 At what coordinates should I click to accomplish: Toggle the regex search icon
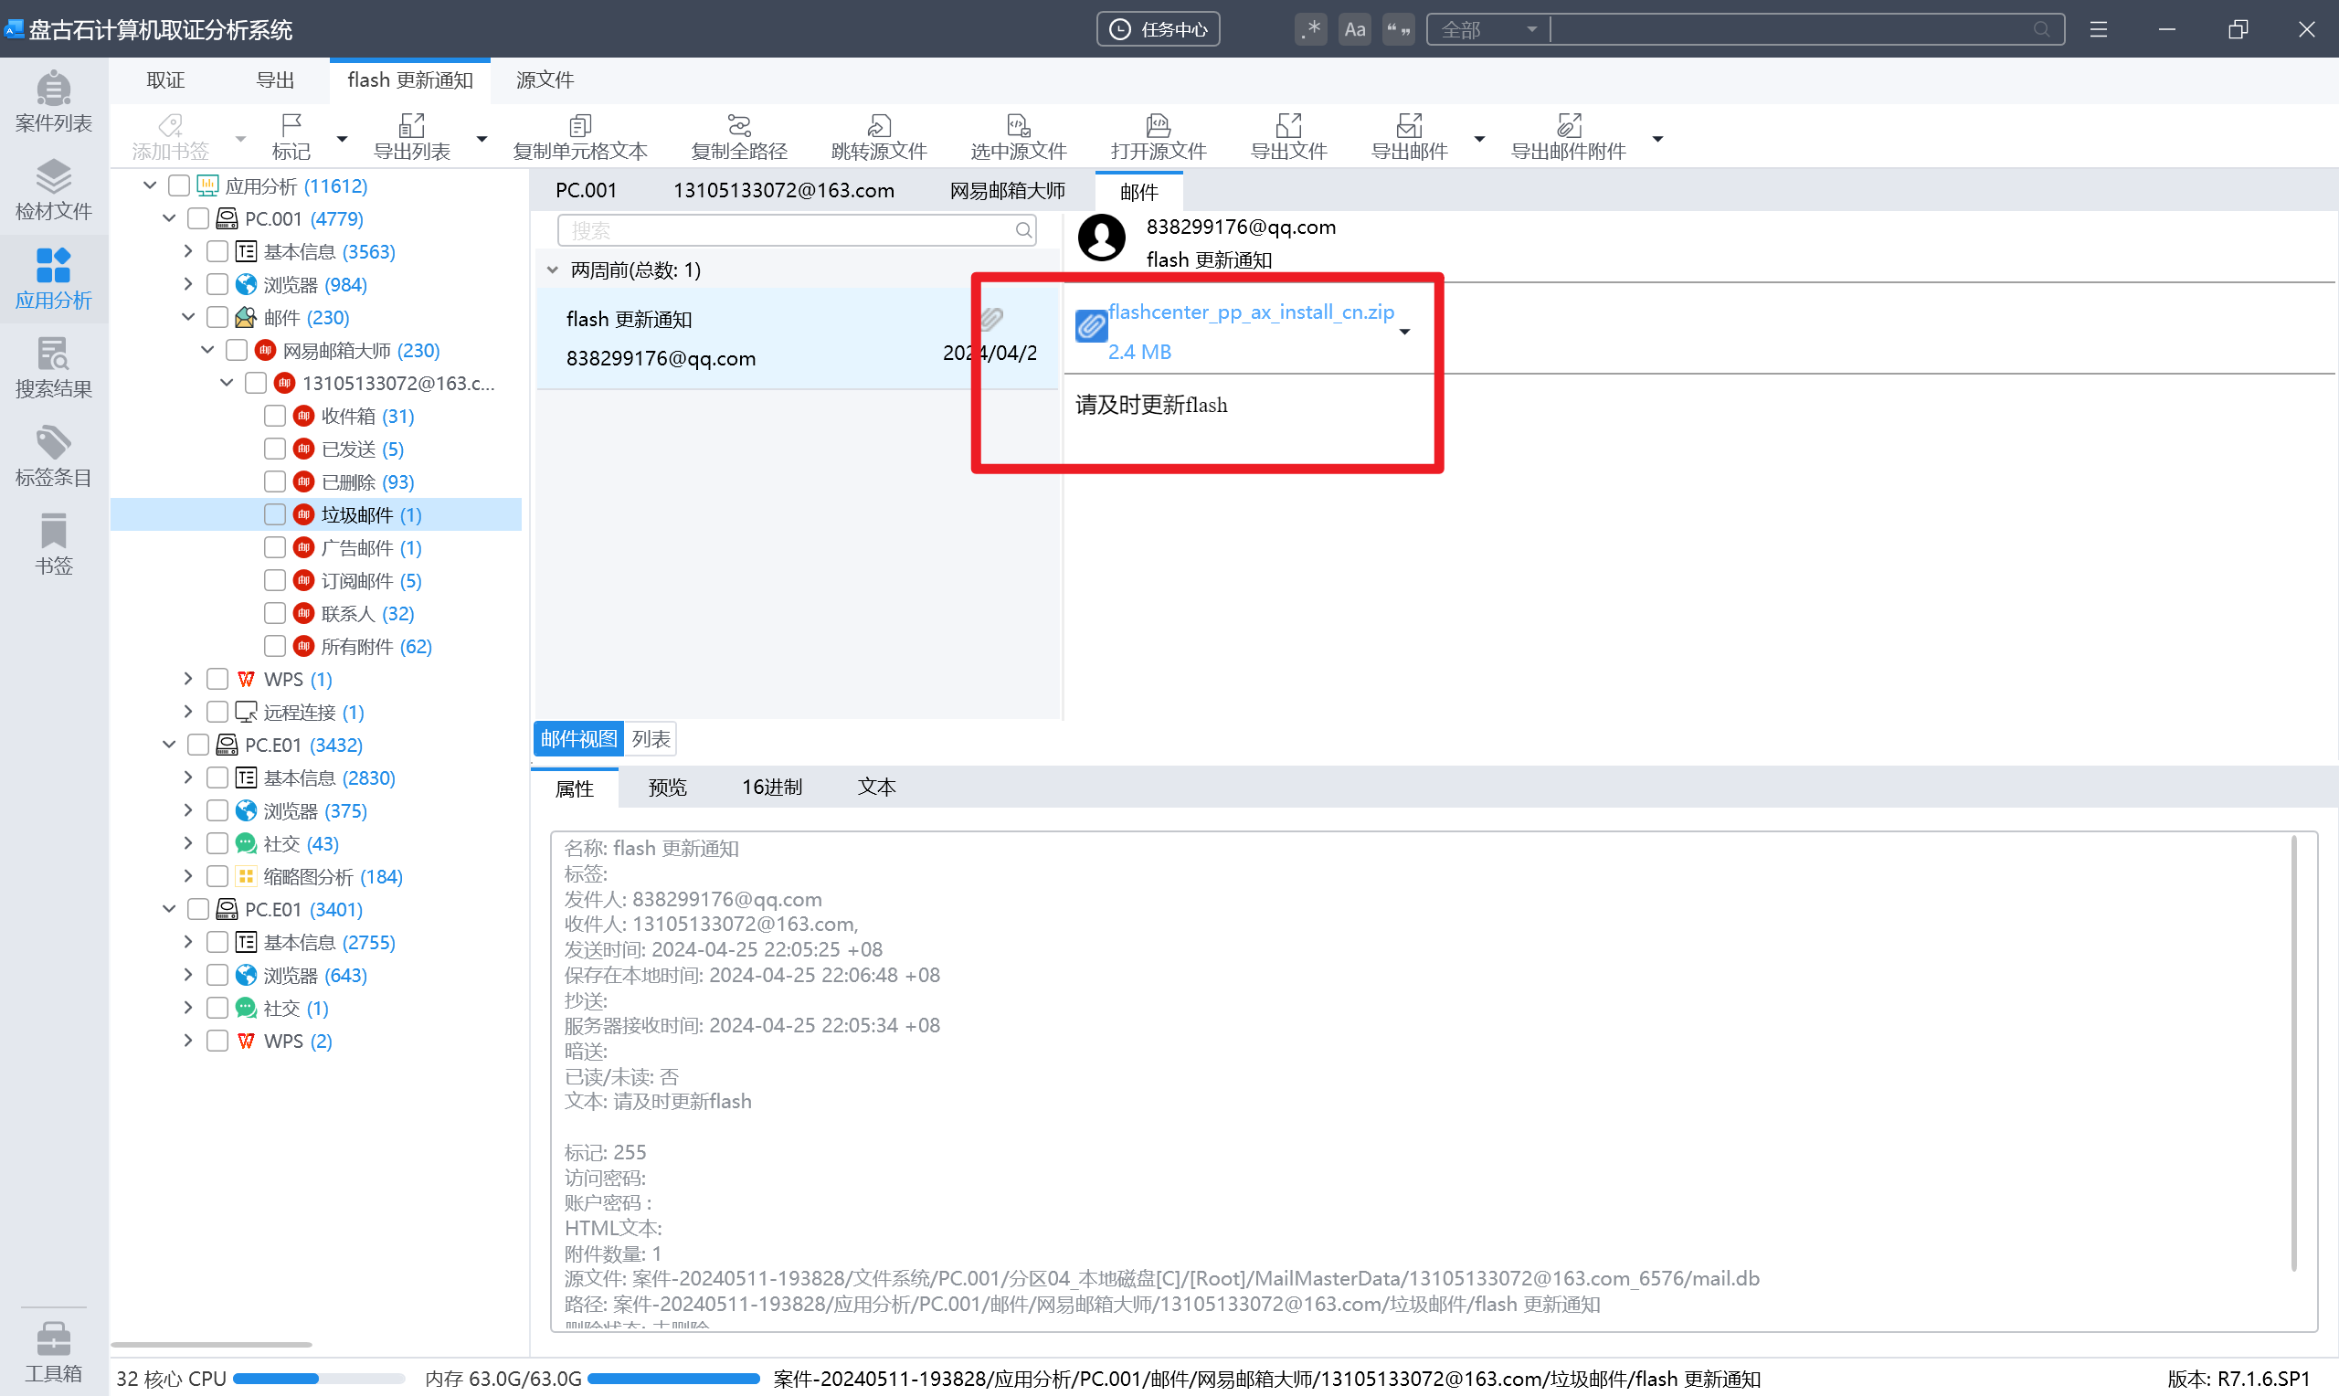click(1310, 29)
